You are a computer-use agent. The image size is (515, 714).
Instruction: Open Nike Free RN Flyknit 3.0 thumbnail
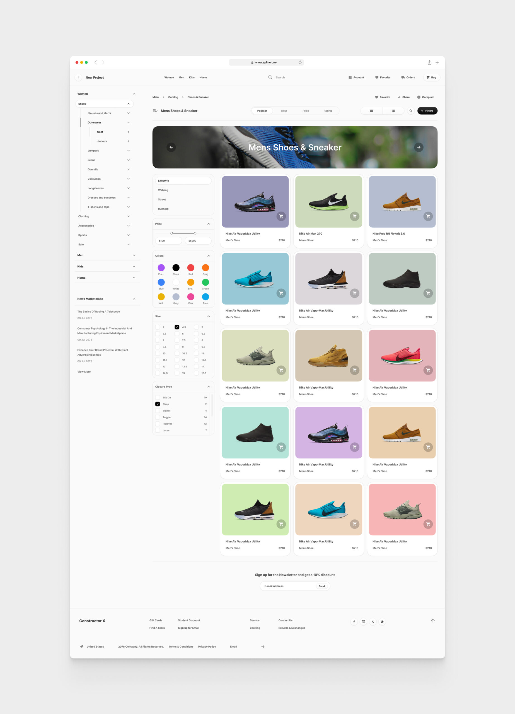click(402, 202)
